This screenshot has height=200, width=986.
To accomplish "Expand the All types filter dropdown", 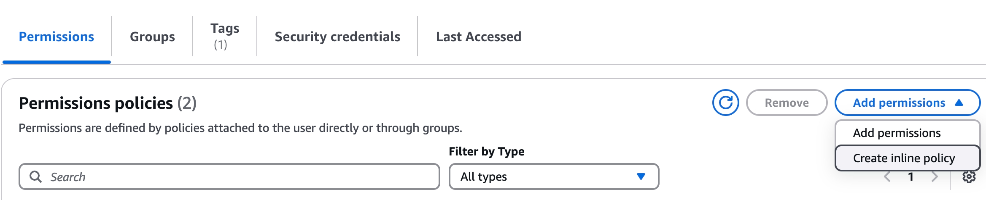I will tap(553, 177).
